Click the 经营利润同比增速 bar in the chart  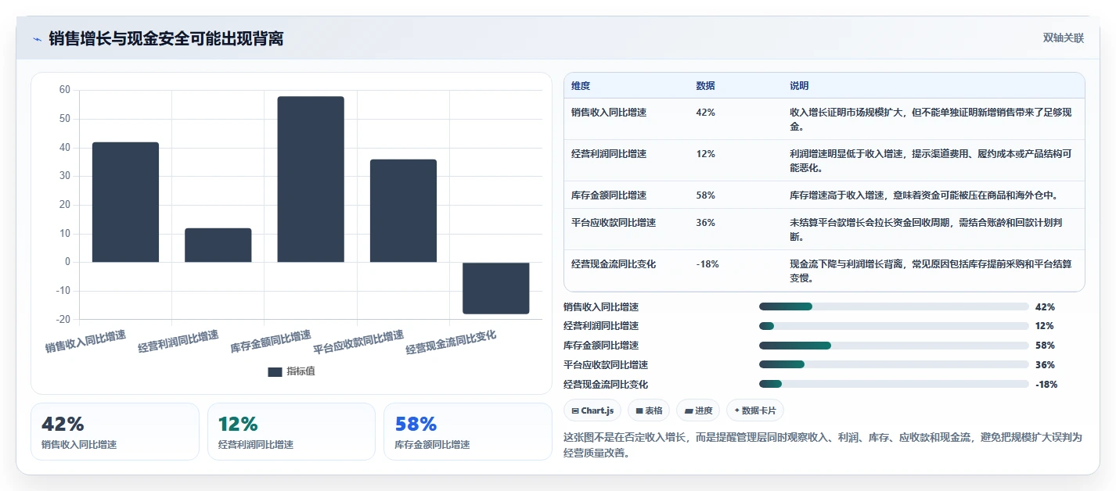click(218, 245)
